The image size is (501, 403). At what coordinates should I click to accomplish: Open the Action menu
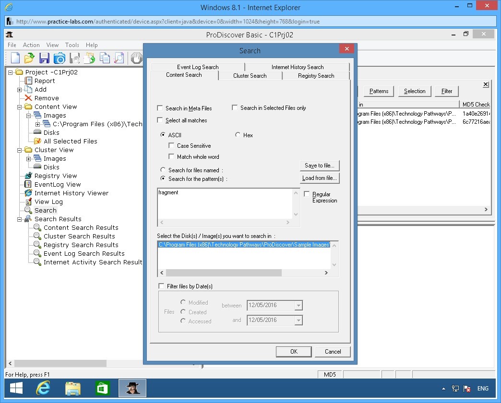click(x=31, y=45)
